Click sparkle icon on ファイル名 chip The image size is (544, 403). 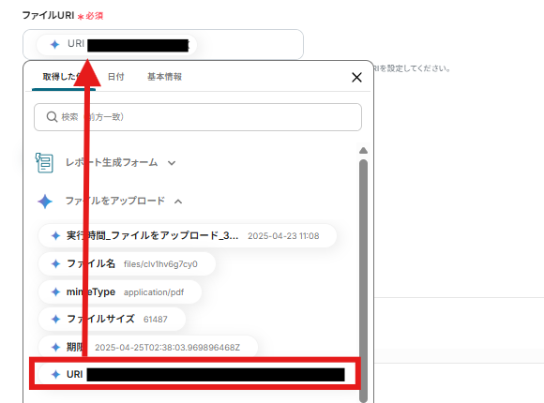(55, 264)
